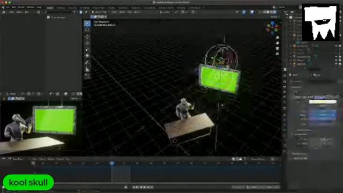Viewport: 343px width, 193px height.
Task: Select the 3D Cursor tool
Action: tap(87, 29)
